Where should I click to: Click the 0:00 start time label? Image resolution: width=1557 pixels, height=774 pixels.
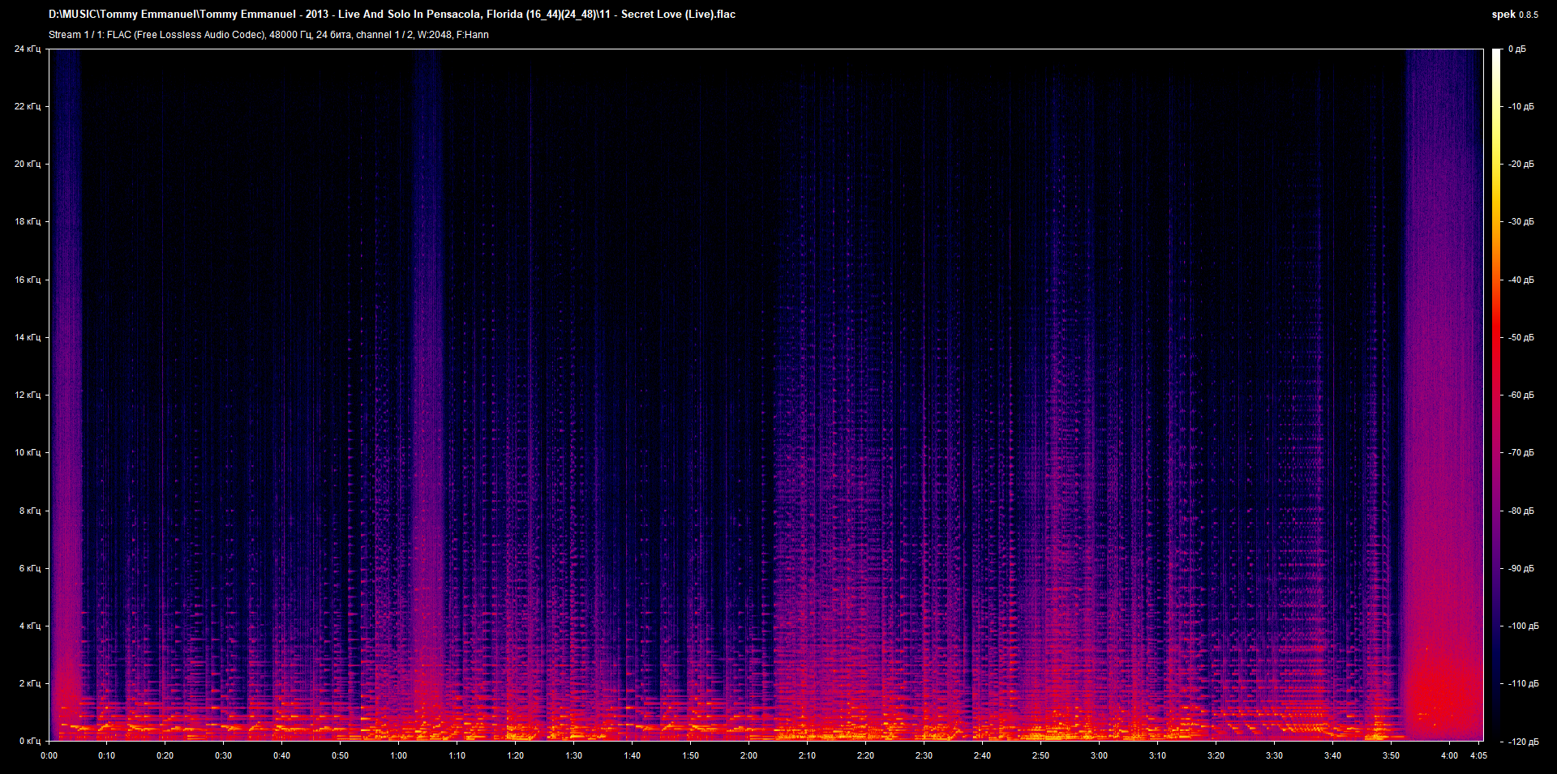49,755
